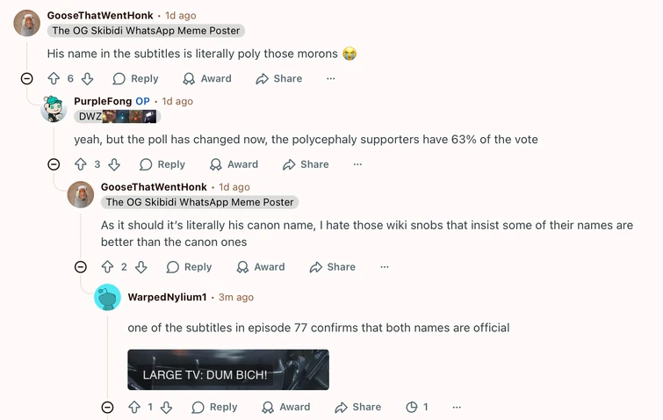Reply to PurpleFong's comment
This screenshot has height=420, width=663.
[162, 164]
